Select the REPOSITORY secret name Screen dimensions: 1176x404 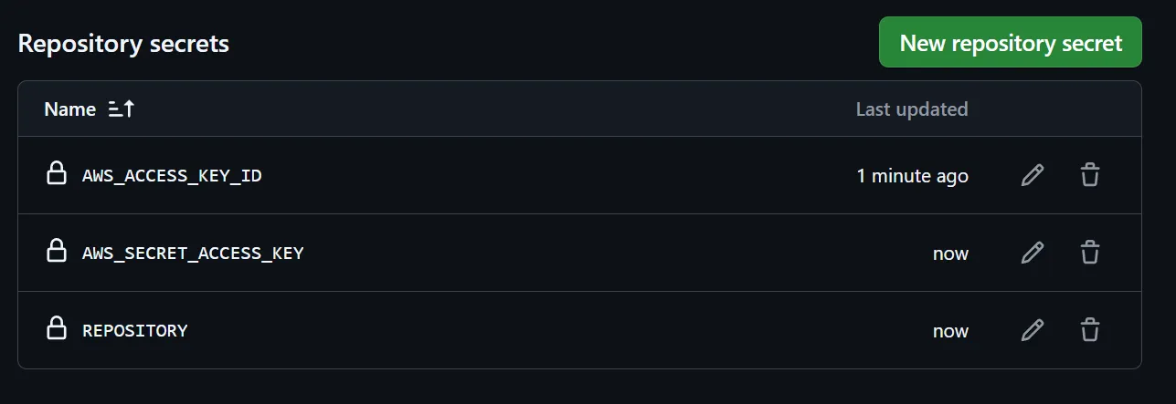coord(134,330)
